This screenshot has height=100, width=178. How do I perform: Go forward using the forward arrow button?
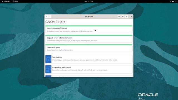[50, 16]
